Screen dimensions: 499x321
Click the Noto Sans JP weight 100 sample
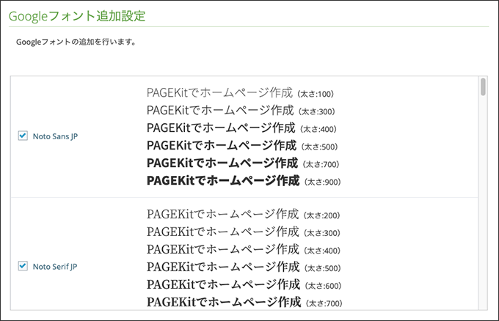(x=240, y=93)
